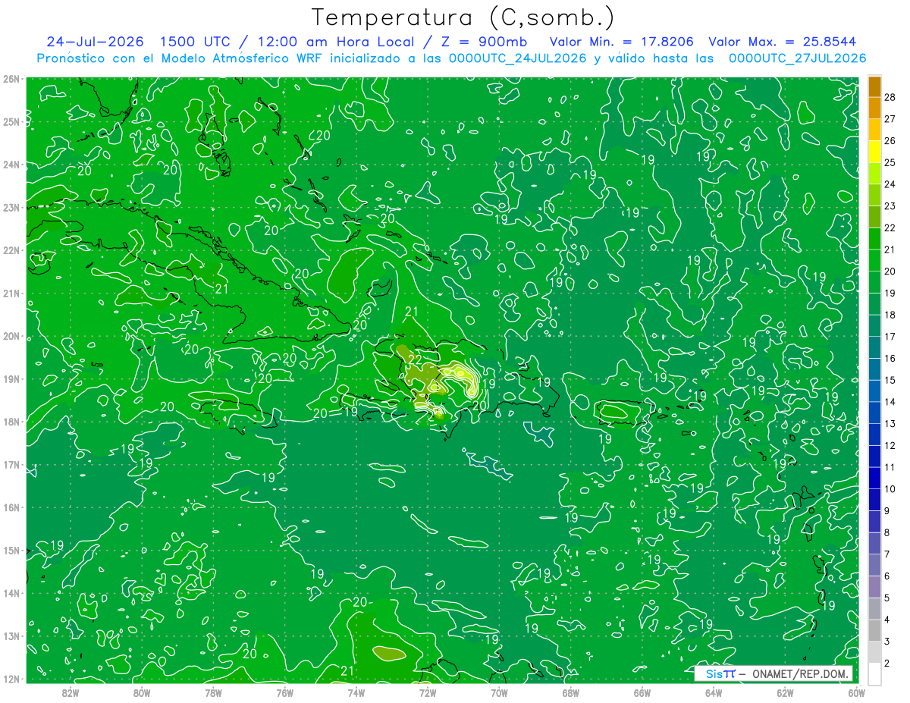Click the '70W' longitude axis label

pos(499,692)
